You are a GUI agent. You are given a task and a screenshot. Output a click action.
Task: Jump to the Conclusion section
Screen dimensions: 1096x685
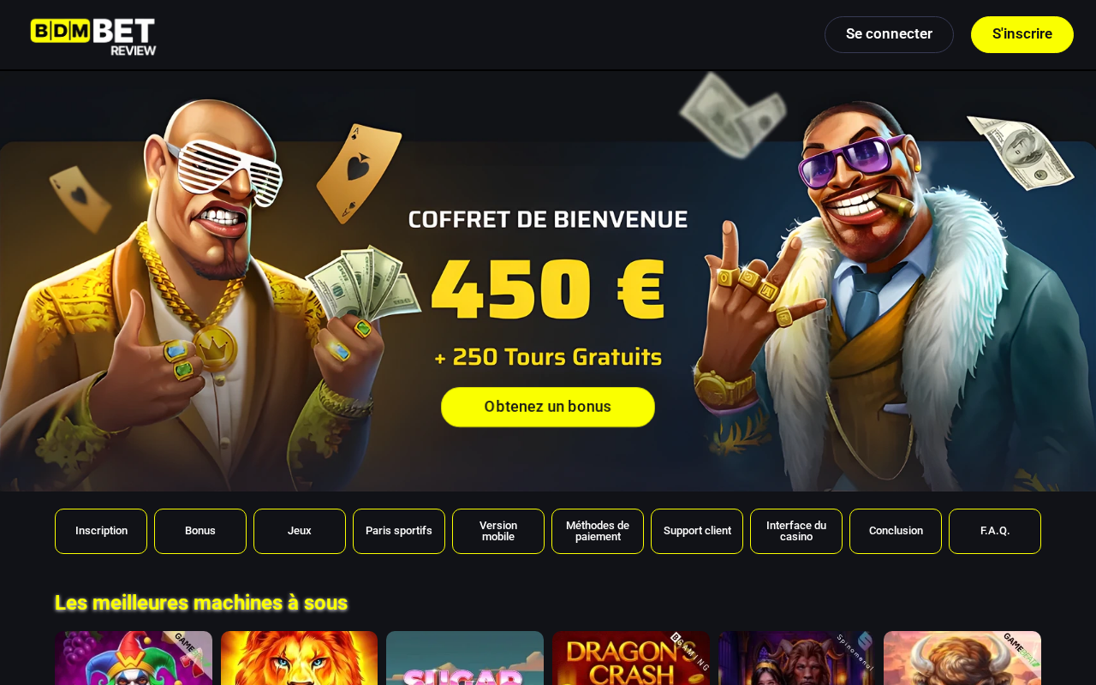(x=896, y=531)
